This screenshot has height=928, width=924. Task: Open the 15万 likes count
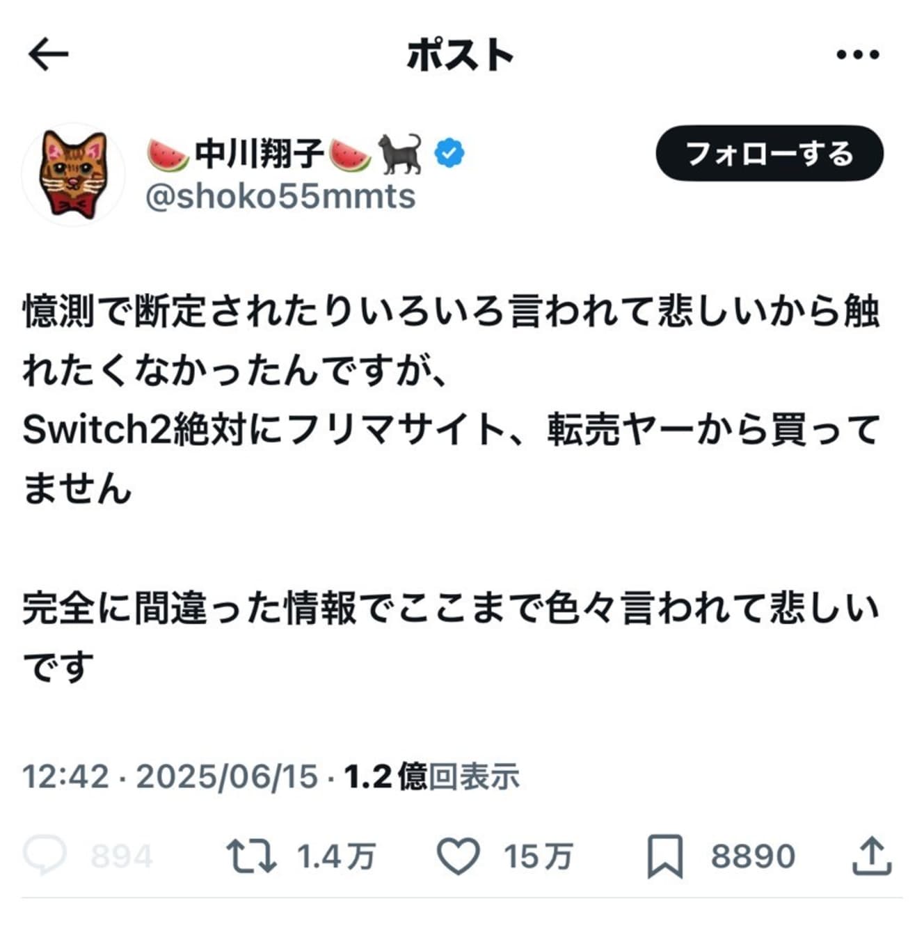coord(538,856)
